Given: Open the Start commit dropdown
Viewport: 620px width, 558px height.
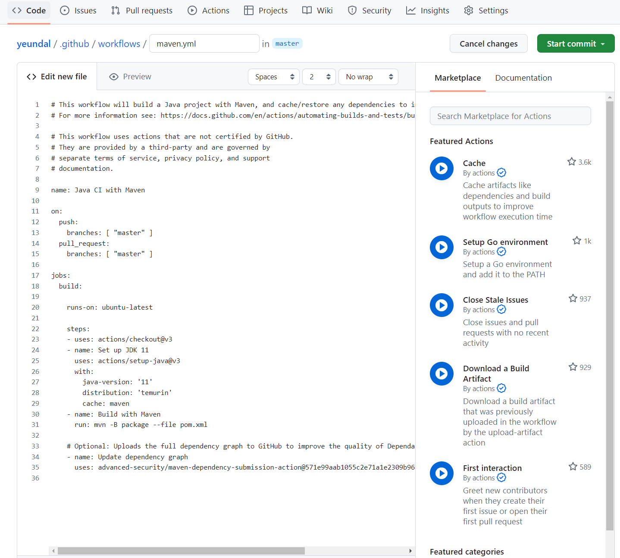Looking at the screenshot, I should 576,44.
